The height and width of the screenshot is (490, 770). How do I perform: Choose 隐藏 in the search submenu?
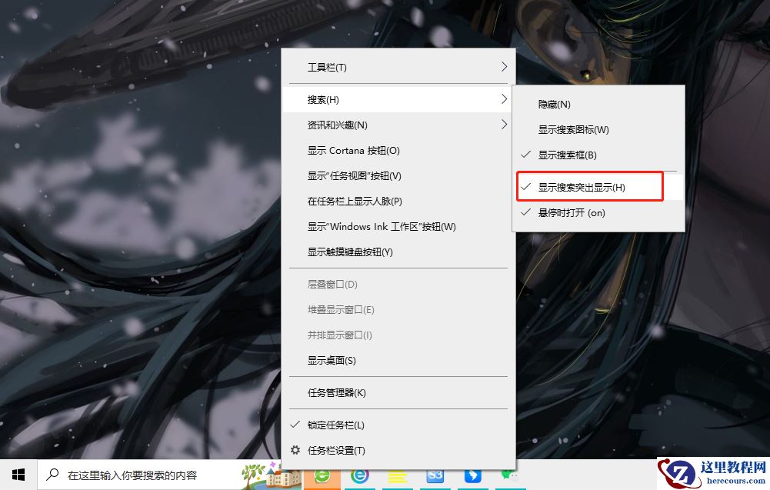tap(554, 103)
